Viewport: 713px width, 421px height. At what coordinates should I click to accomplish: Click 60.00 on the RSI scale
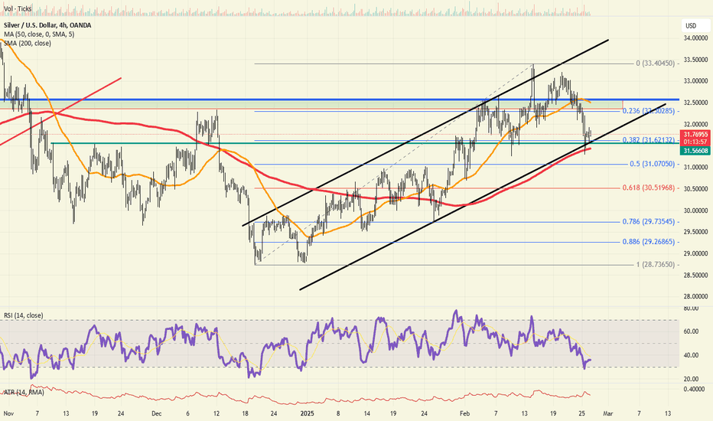pyautogui.click(x=691, y=331)
